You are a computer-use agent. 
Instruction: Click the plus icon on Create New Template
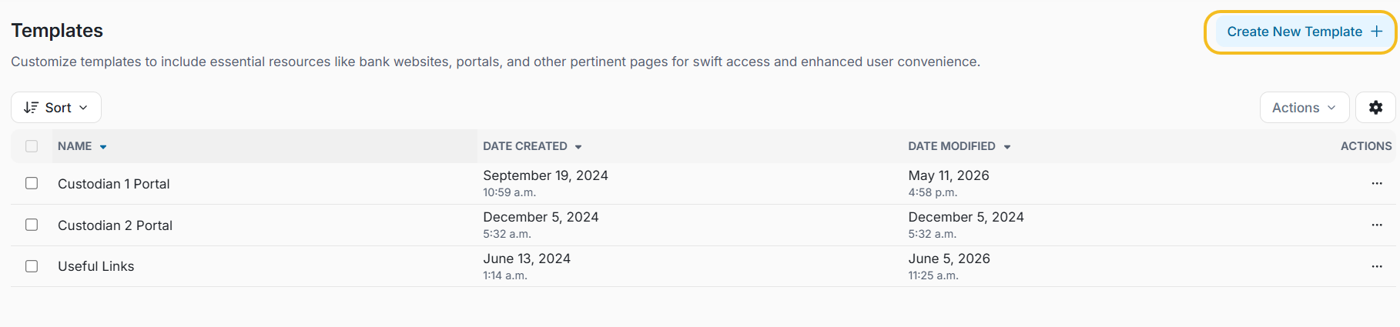(x=1376, y=32)
